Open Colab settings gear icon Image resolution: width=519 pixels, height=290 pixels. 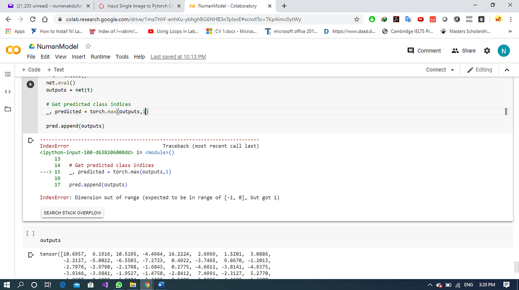pyautogui.click(x=487, y=50)
